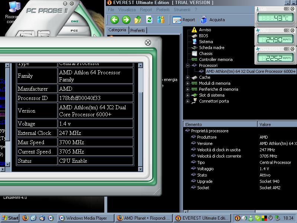This screenshot has width=297, height=223.
Task: Click the chassis fan 2252 RPM display
Action: (x=275, y=58)
